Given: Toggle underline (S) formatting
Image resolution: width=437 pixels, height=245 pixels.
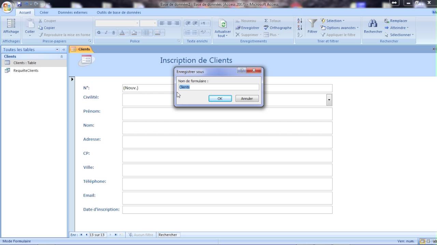Looking at the screenshot, I should 113,33.
